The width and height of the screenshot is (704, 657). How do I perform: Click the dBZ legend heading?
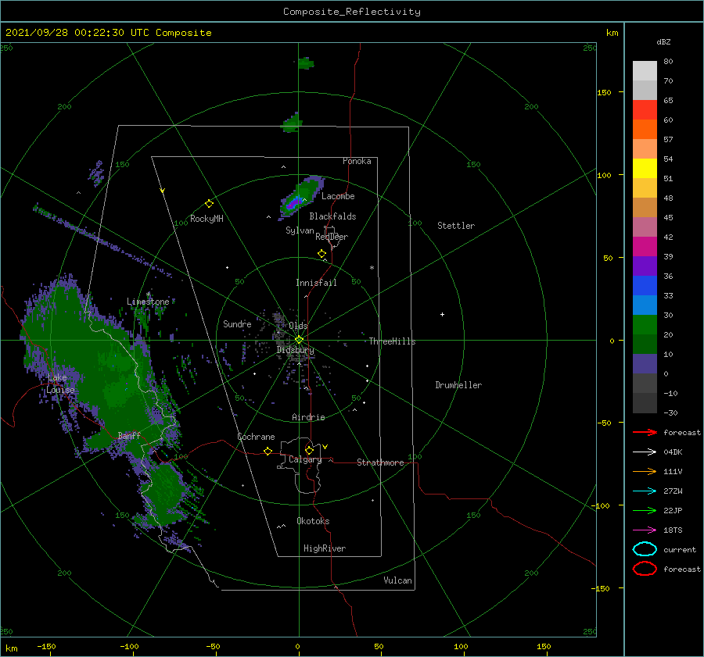click(x=663, y=41)
